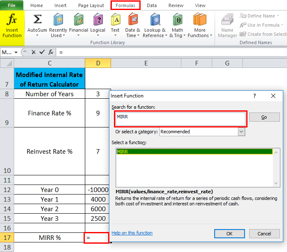287x252 pixels.
Task: Switch to the Insert tab
Action: tap(60, 5)
